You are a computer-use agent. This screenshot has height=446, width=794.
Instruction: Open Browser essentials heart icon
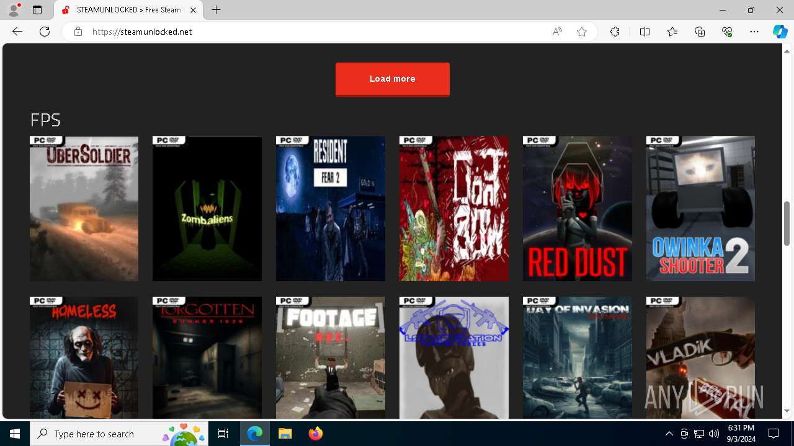coord(727,32)
